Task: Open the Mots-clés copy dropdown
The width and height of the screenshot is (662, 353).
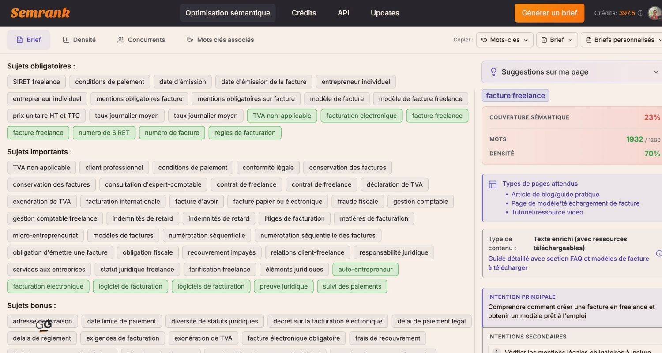Action: tap(504, 40)
